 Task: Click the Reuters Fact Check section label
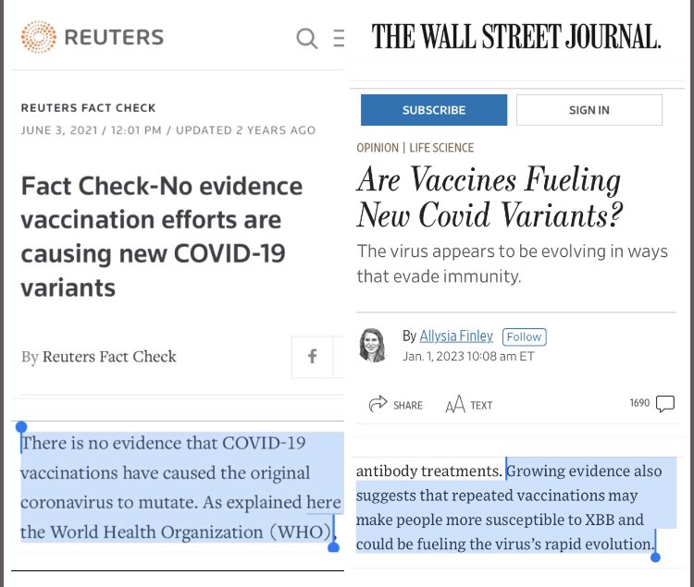(x=88, y=108)
